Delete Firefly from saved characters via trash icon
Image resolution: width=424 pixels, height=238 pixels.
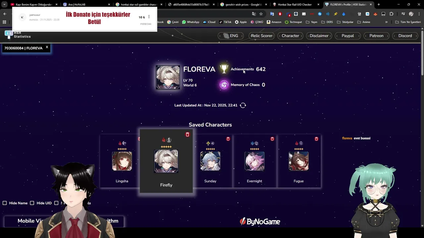tap(187, 135)
